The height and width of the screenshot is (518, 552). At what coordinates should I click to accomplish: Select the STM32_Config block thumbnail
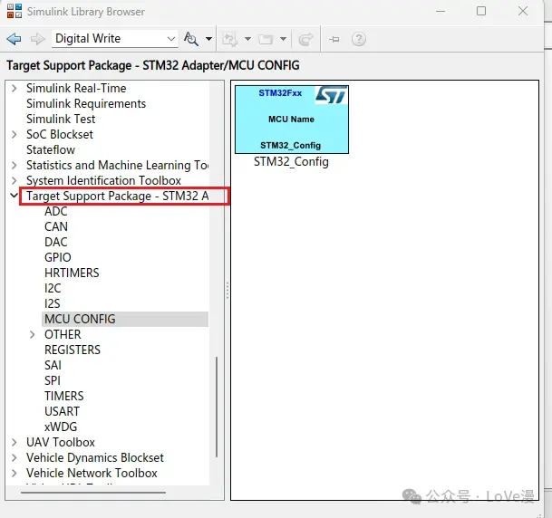coord(292,120)
